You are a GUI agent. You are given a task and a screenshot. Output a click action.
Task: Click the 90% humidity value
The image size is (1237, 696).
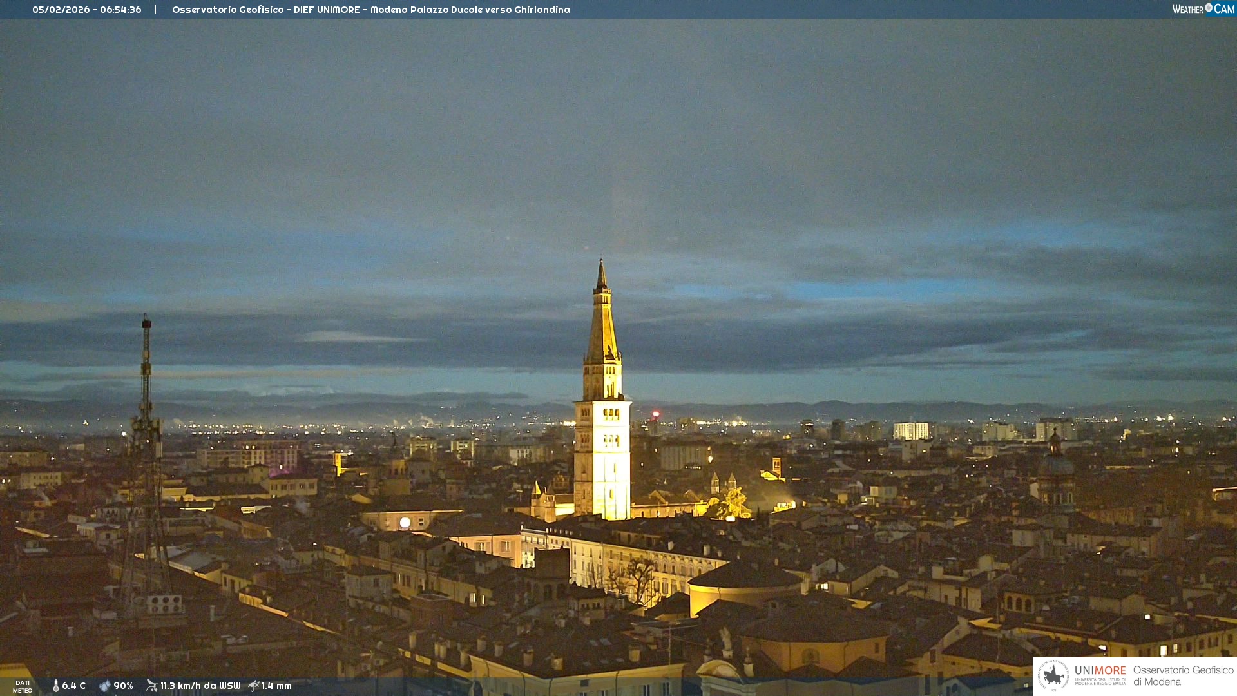point(123,686)
